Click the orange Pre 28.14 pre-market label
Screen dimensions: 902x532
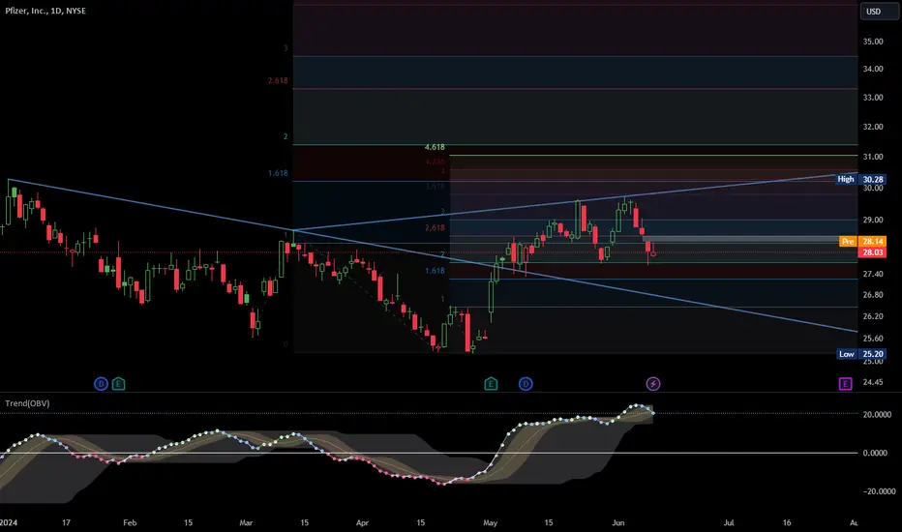tap(862, 242)
